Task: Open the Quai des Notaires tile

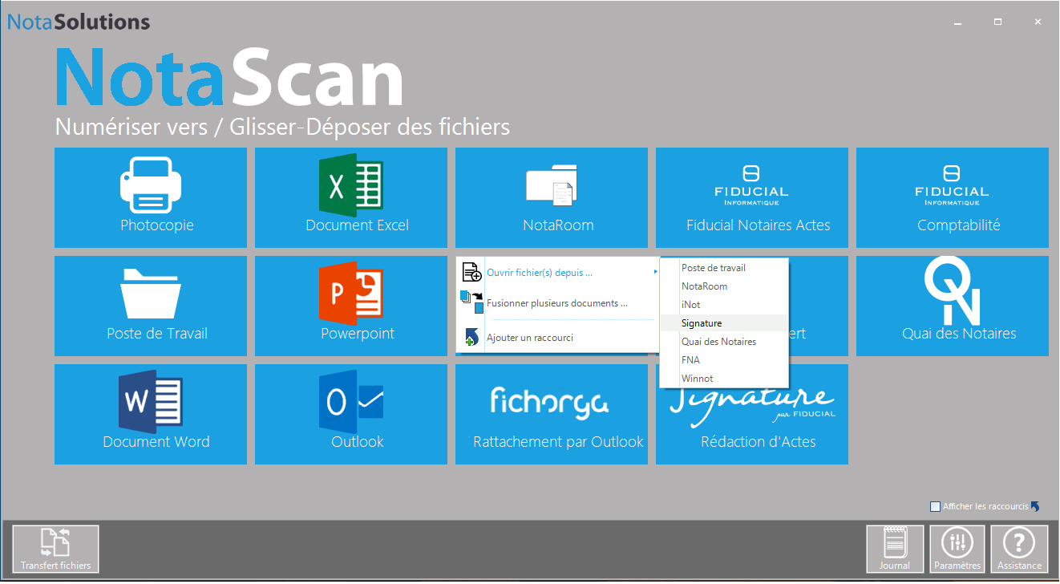Action: click(953, 306)
